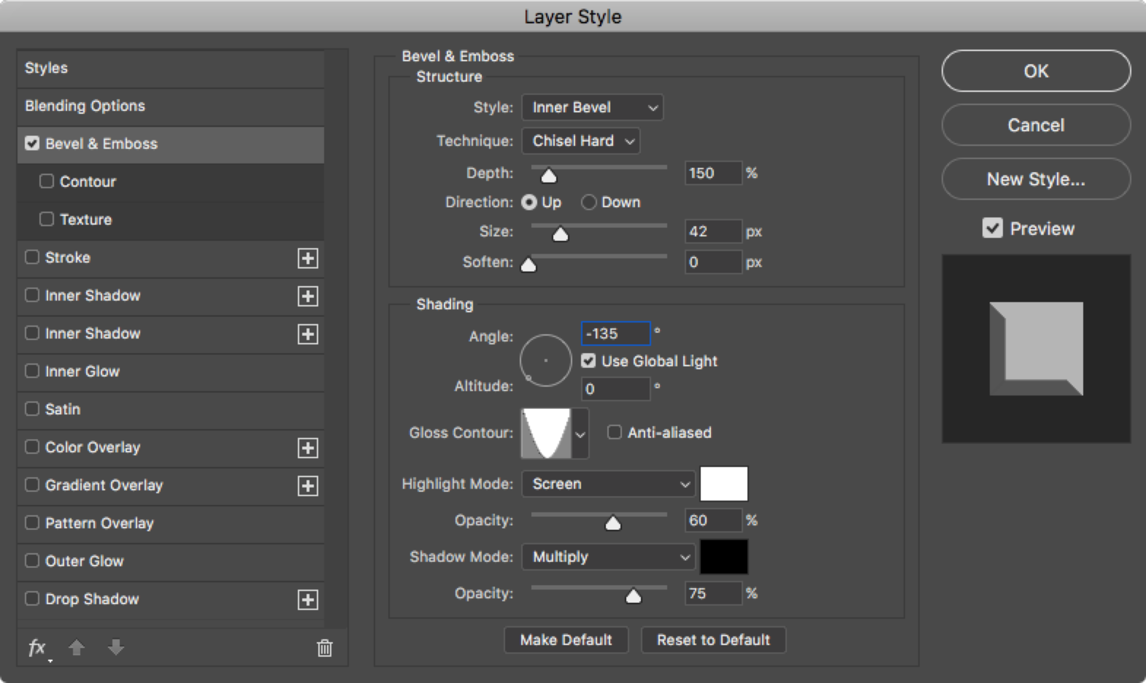Select Blending Options in the list
Screen dimensions: 1146x683
pos(170,107)
